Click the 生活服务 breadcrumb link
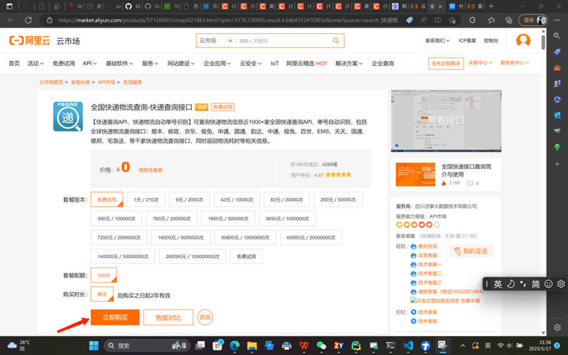Viewport: 568px width, 355px height. (x=132, y=82)
